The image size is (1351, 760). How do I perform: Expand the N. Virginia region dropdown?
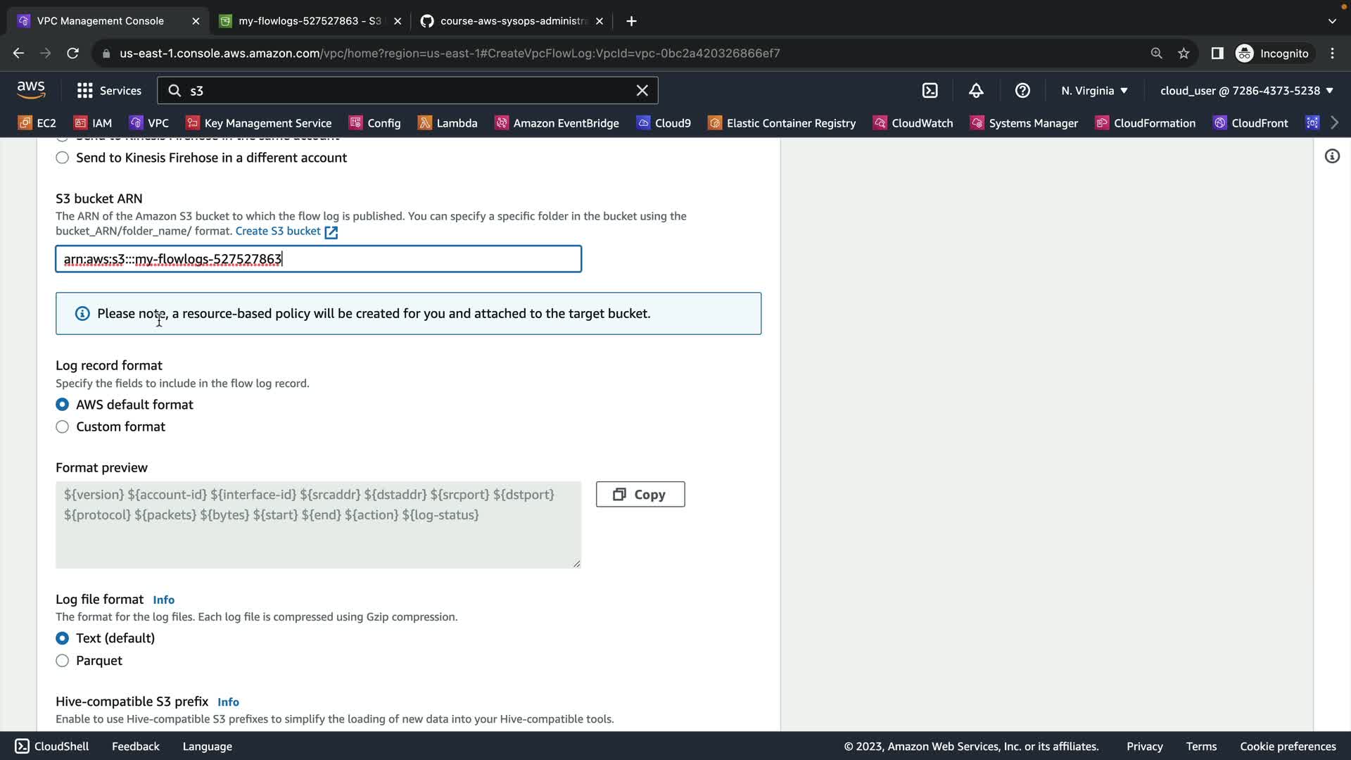tap(1094, 91)
